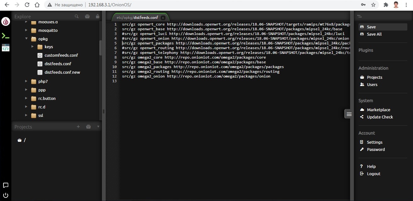The height and width of the screenshot is (201, 413).
Task: Go back in the browser
Action: pyautogui.click(x=7, y=5)
